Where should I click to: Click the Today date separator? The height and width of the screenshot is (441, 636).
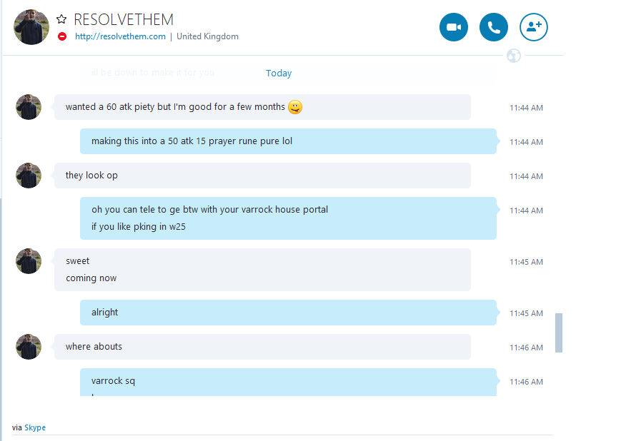(279, 73)
